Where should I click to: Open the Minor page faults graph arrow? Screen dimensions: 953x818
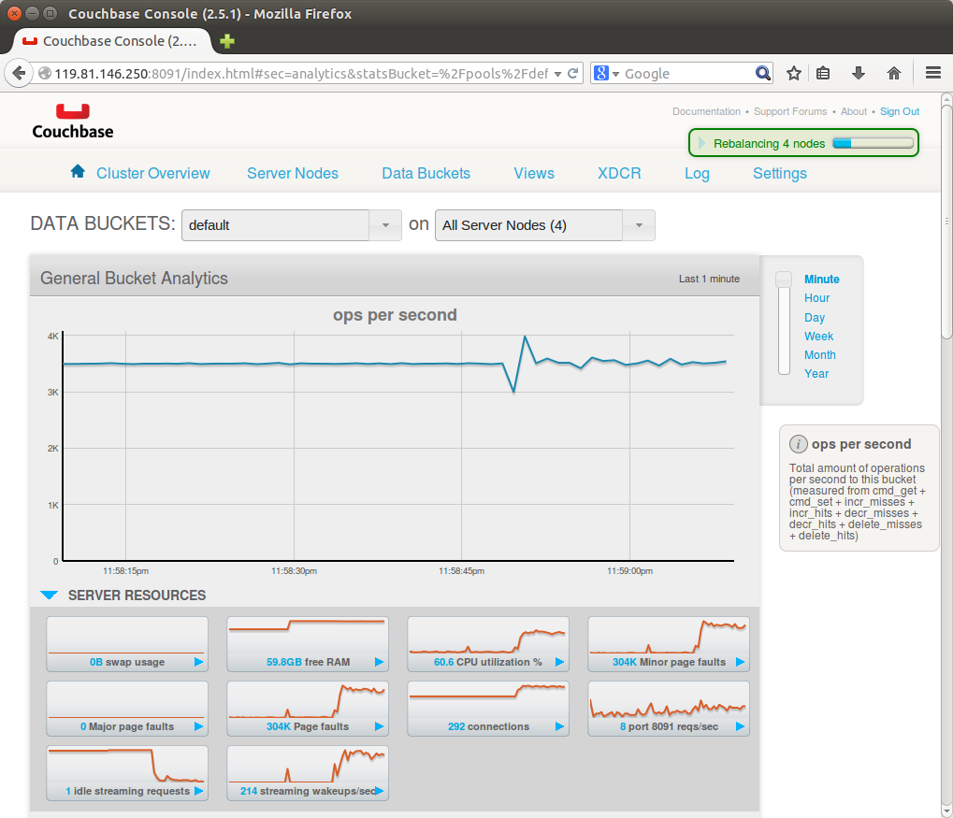click(x=740, y=662)
